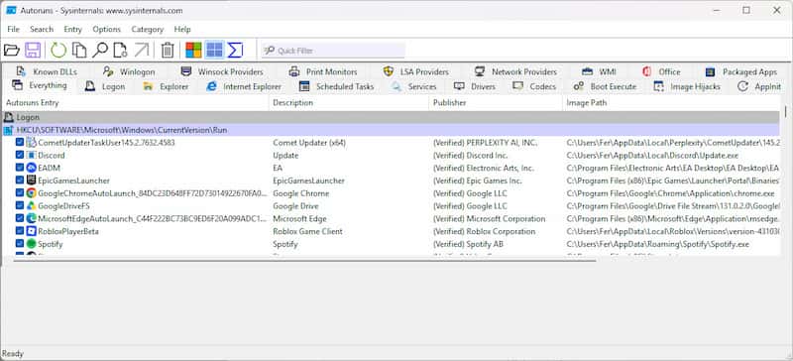The height and width of the screenshot is (361, 793).
Task: Sort by the Description column header
Action: click(349, 103)
